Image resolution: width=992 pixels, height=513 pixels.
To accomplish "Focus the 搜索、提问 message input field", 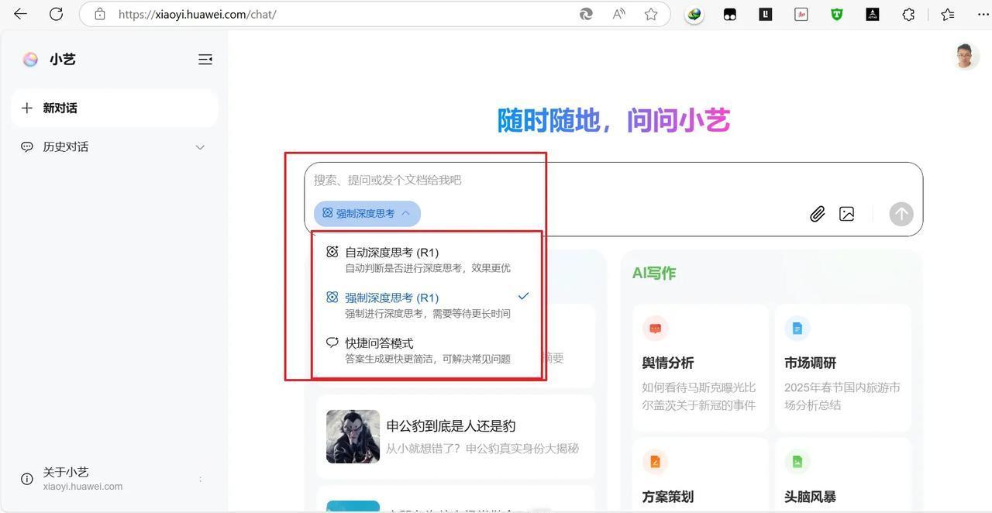I will [x=612, y=180].
